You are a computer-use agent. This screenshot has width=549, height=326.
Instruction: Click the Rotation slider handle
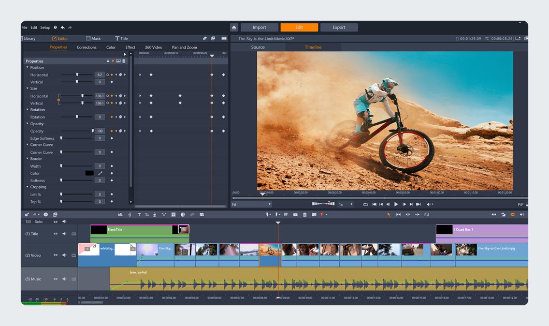pyautogui.click(x=77, y=117)
